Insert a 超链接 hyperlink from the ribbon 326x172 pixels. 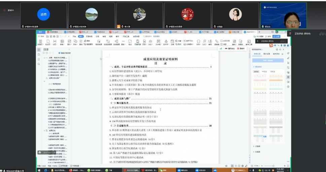pyautogui.click(x=217, y=42)
